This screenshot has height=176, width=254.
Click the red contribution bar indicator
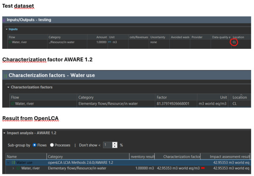coord(203,168)
